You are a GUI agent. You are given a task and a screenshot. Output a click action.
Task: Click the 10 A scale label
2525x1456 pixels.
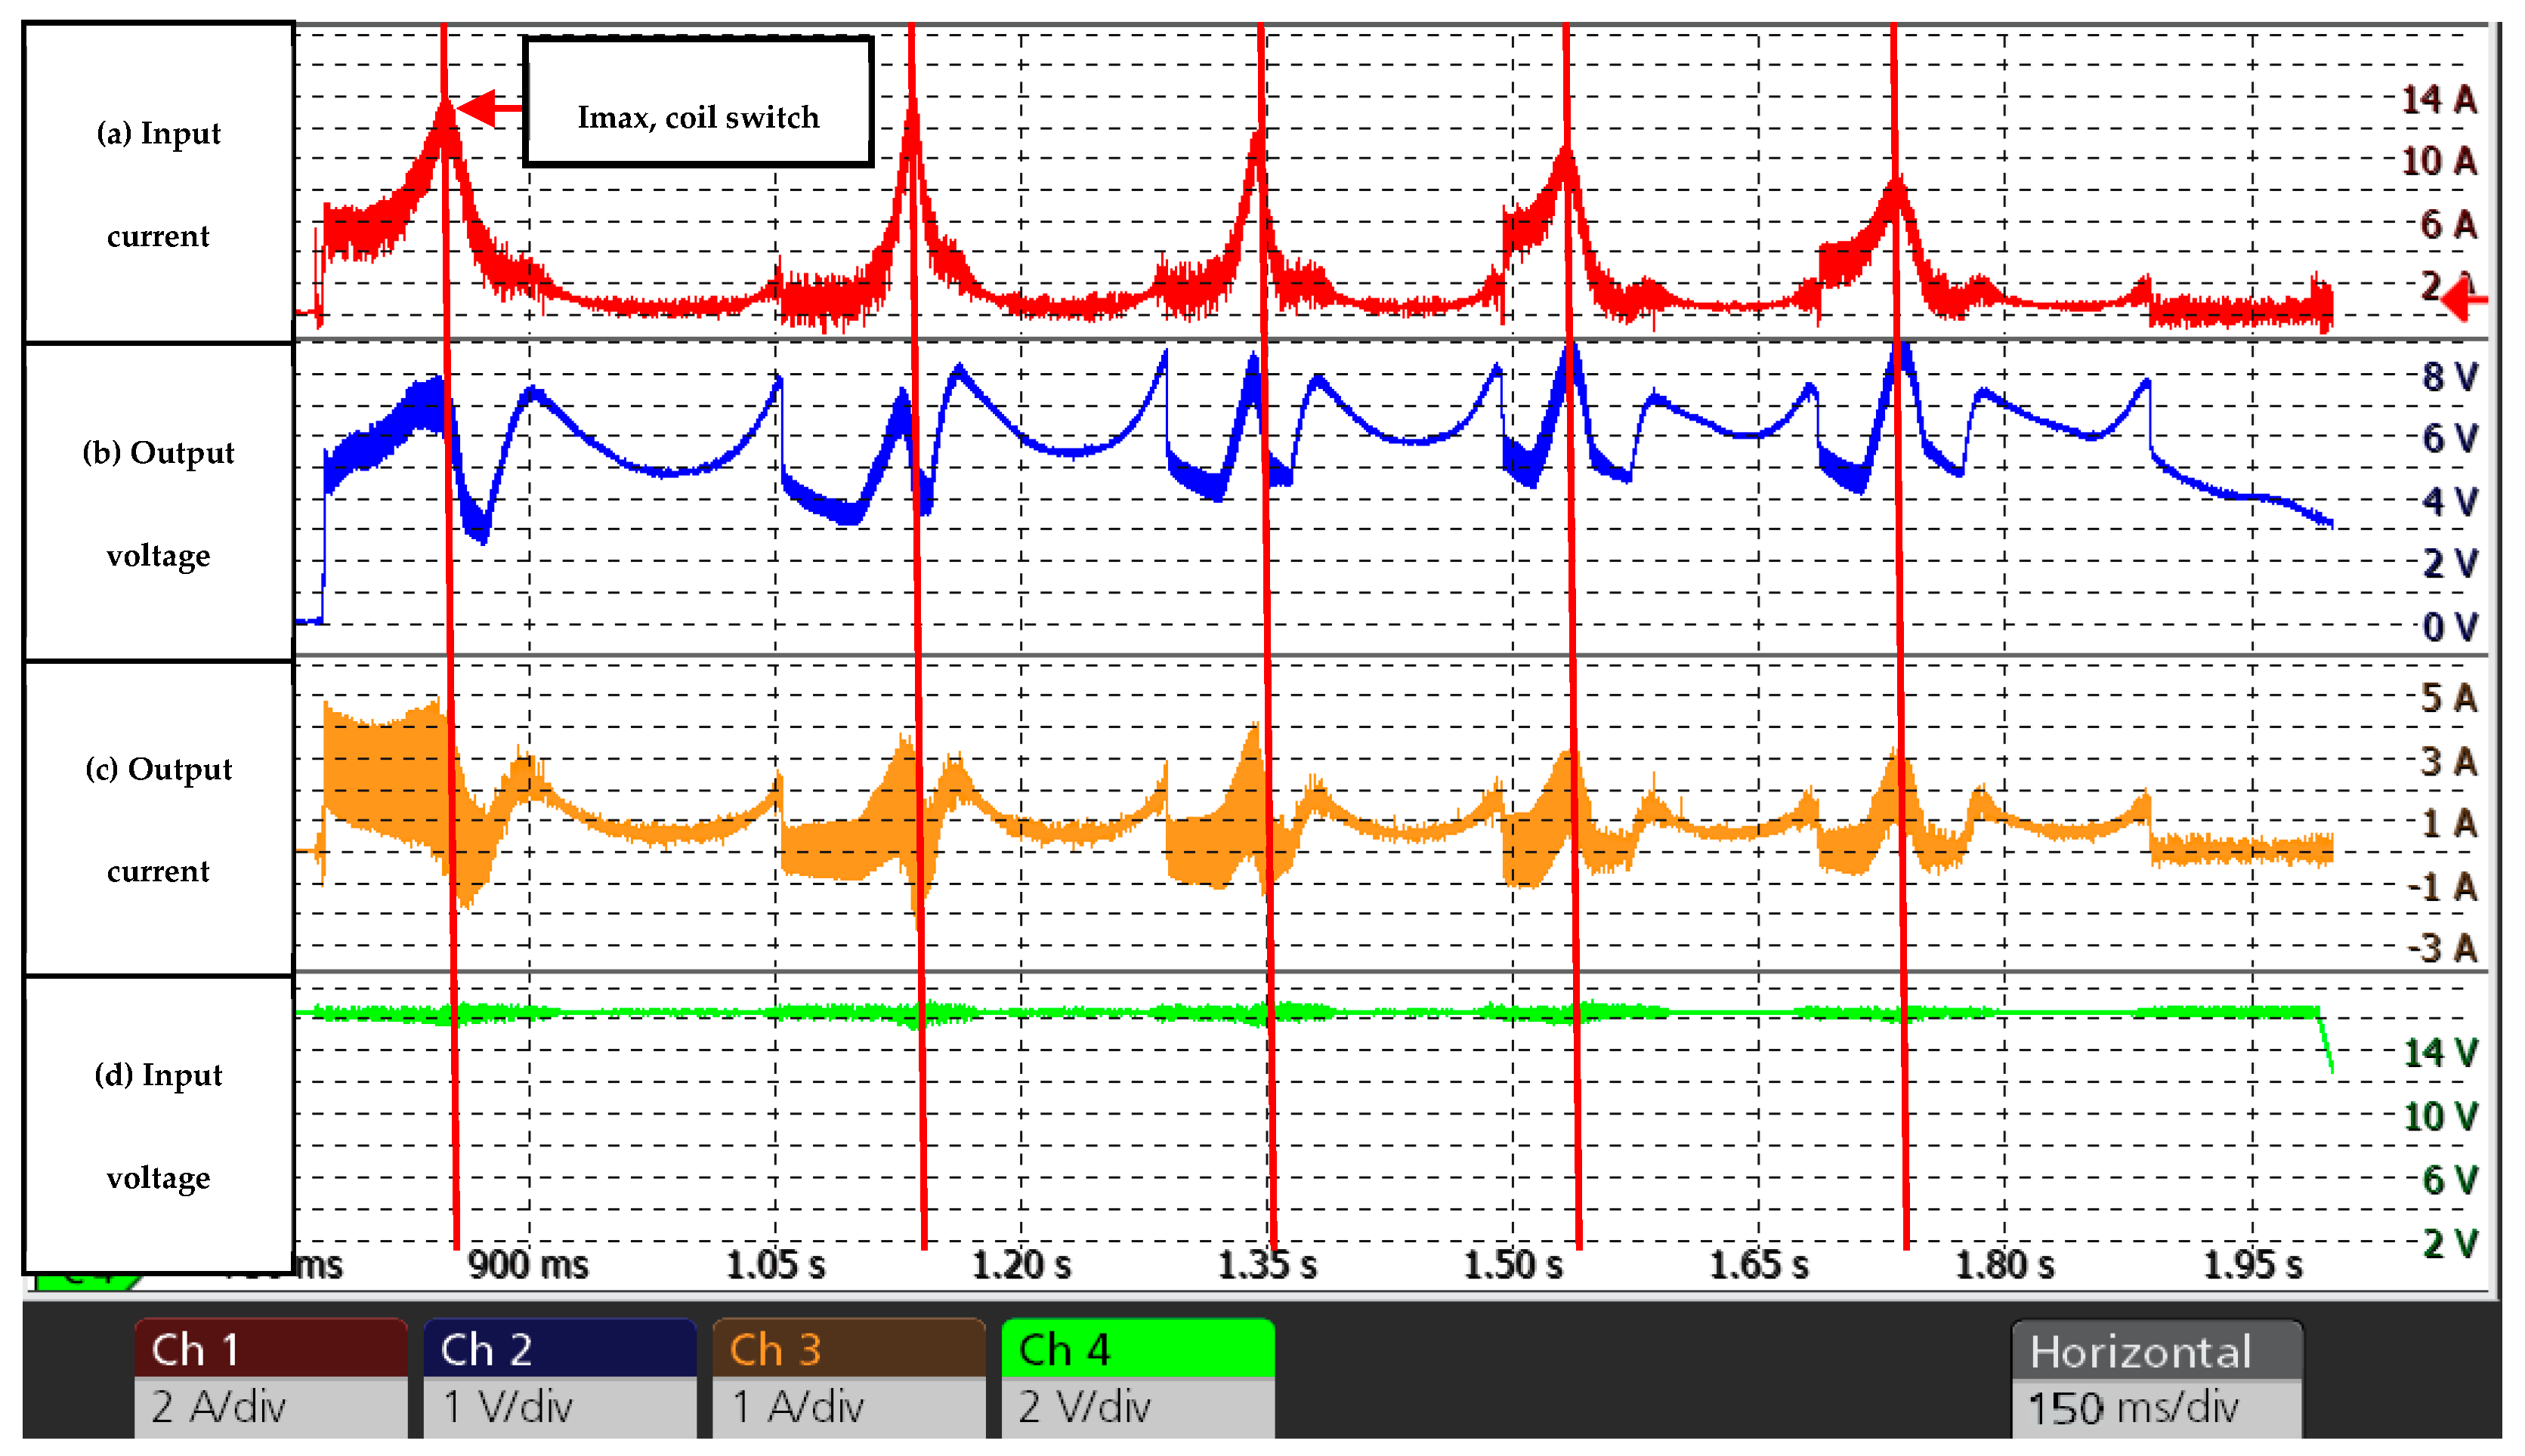(x=2440, y=161)
